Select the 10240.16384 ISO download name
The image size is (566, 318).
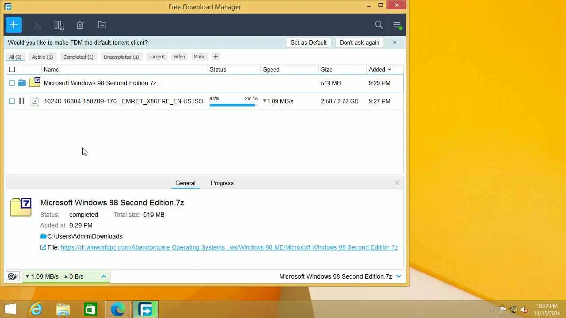(123, 101)
